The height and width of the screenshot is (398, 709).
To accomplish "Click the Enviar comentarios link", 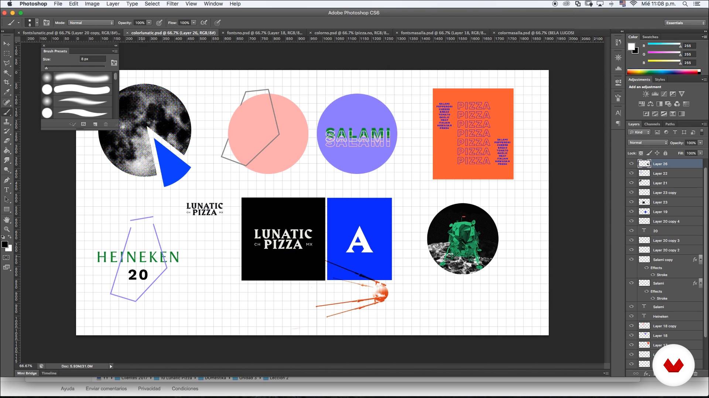I will (106, 389).
